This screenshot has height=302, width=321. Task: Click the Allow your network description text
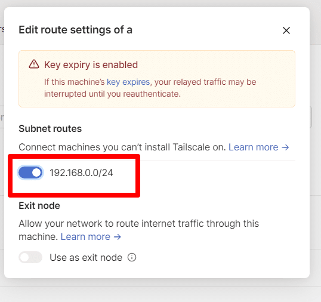138,230
